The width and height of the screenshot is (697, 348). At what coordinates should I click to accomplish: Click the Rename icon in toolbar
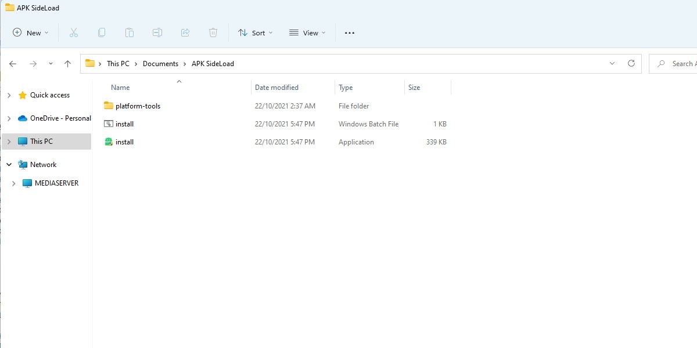[157, 33]
